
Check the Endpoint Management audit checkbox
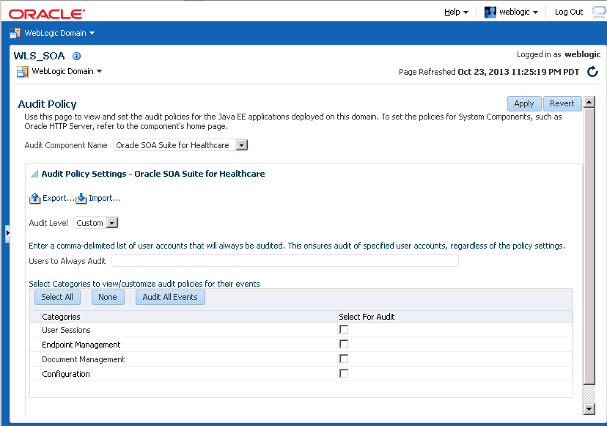point(344,345)
